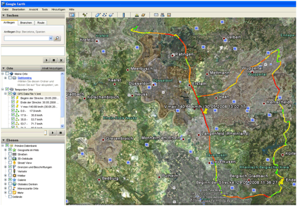Click View in Google Maps icon

point(169,15)
